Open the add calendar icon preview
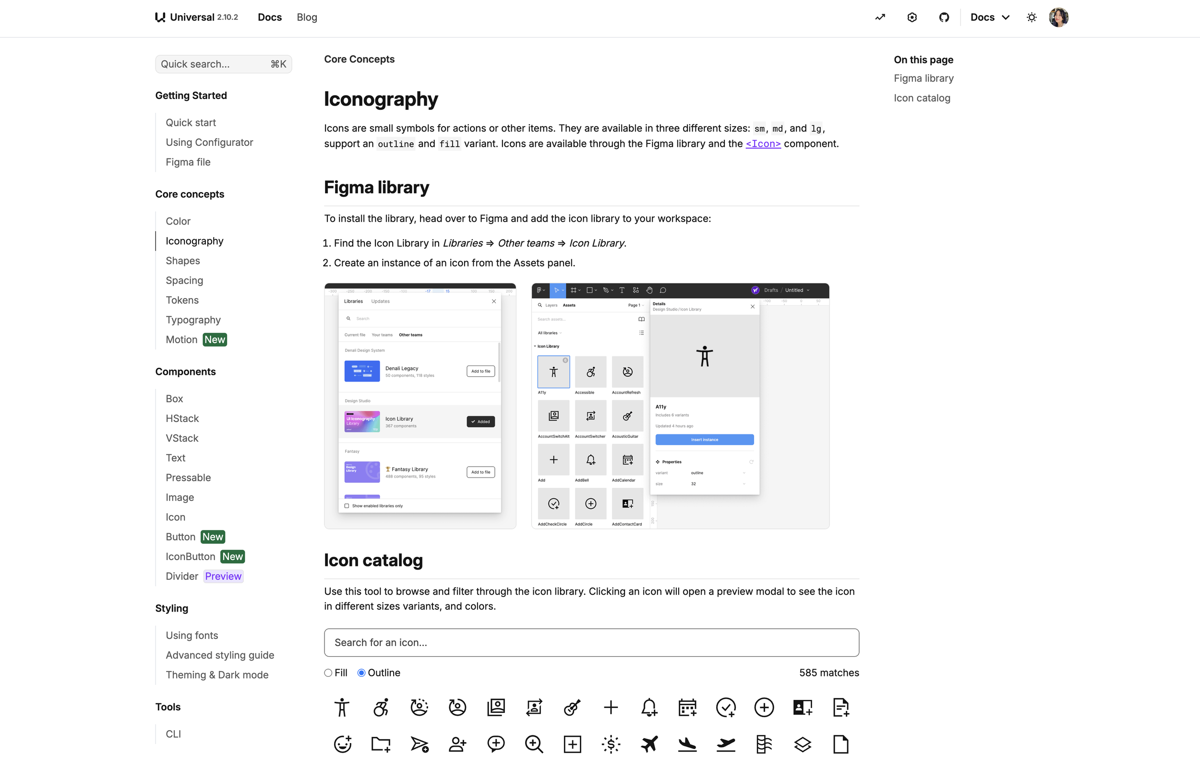This screenshot has width=1200, height=757. (687, 707)
